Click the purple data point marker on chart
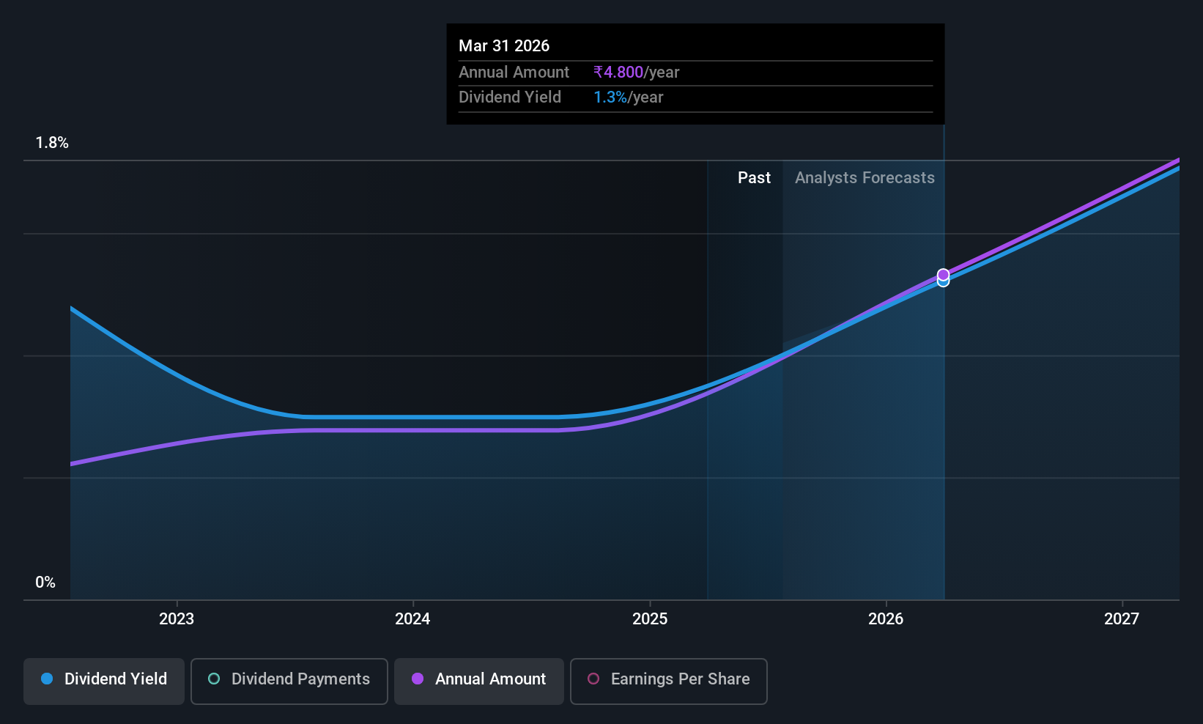Screen dimensions: 1203x724 pyautogui.click(x=943, y=275)
